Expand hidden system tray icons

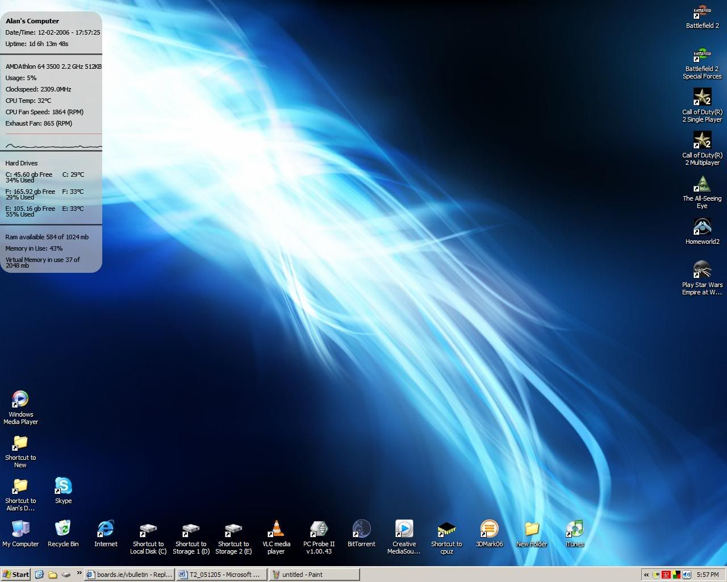pos(646,575)
